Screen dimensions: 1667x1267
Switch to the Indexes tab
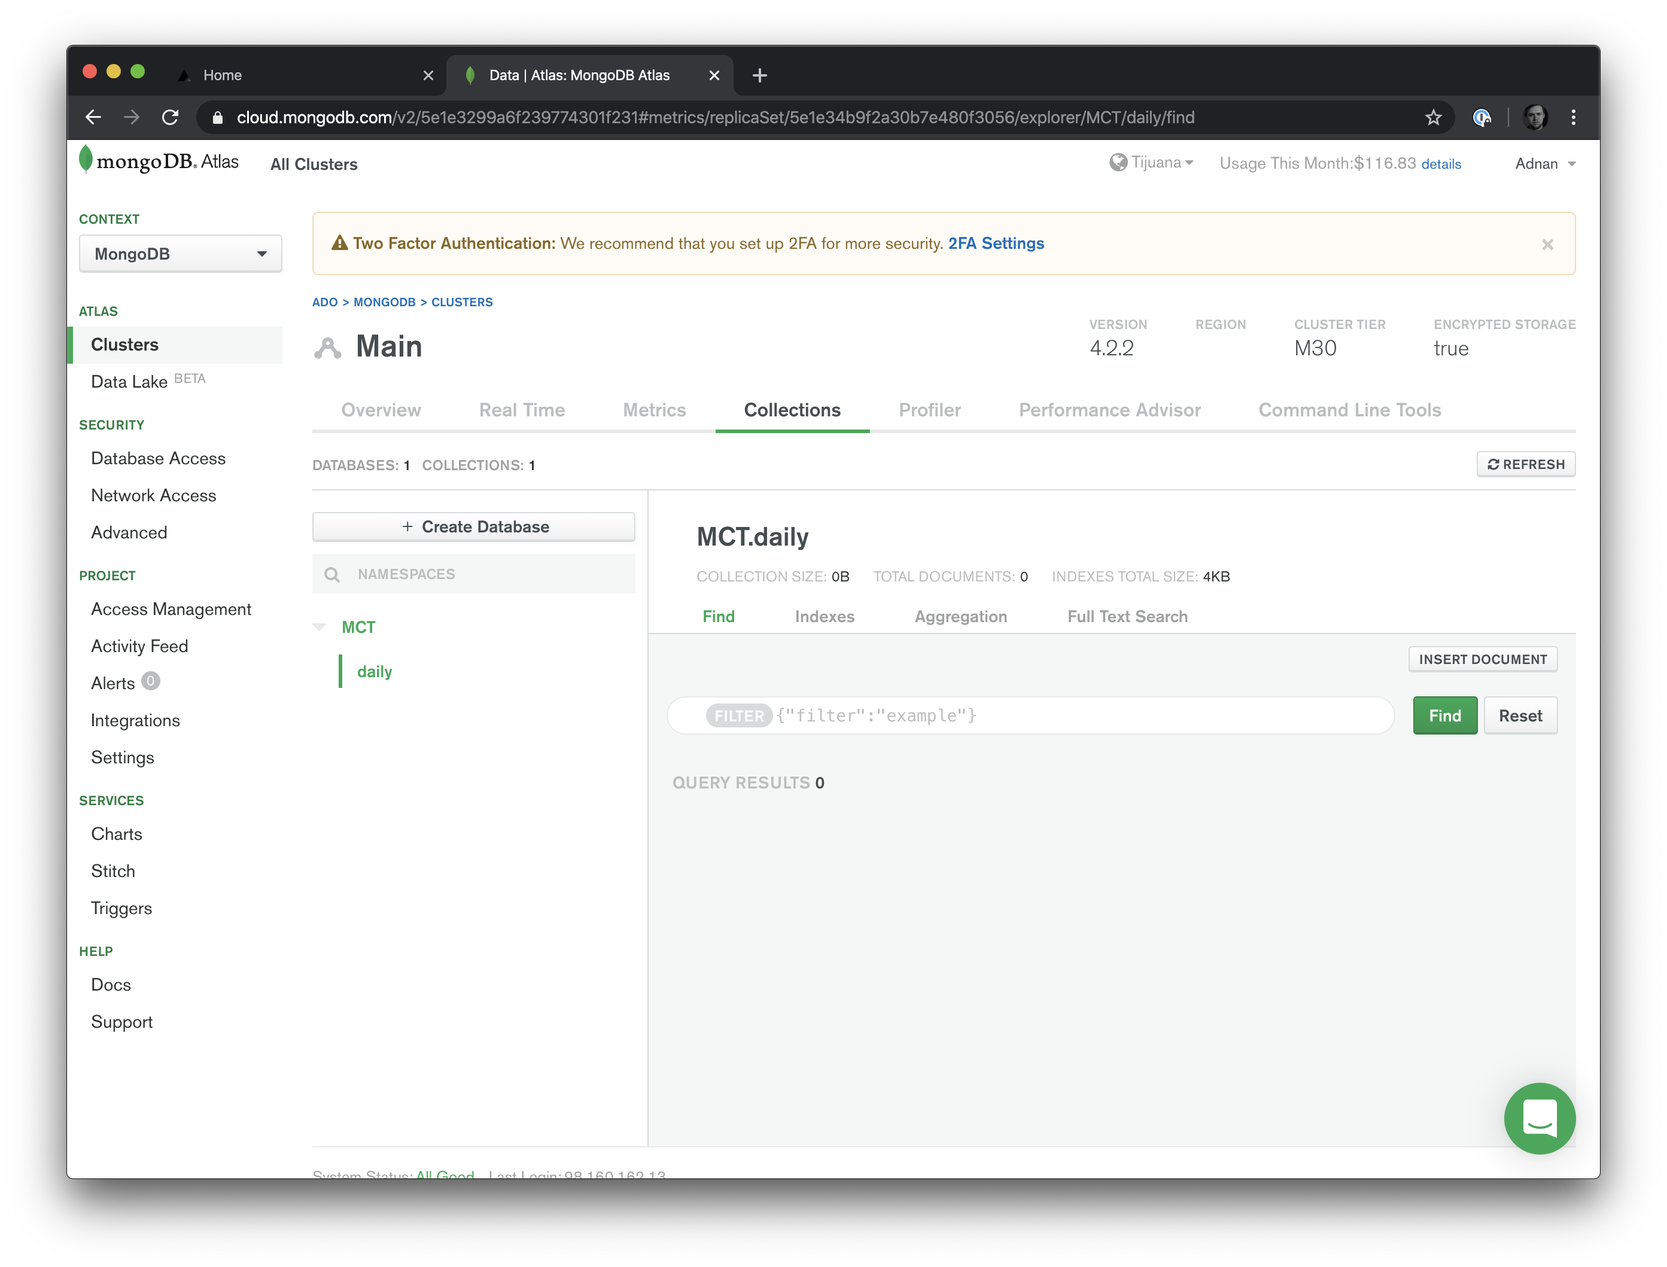[x=823, y=616]
